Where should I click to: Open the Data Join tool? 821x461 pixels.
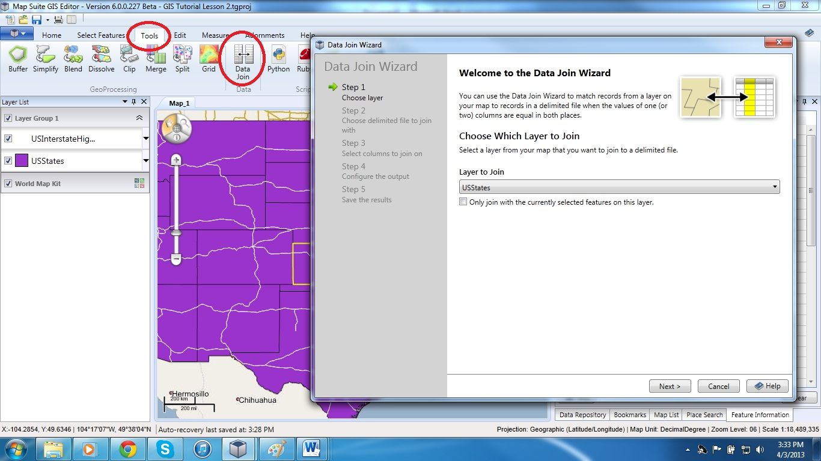coord(243,62)
